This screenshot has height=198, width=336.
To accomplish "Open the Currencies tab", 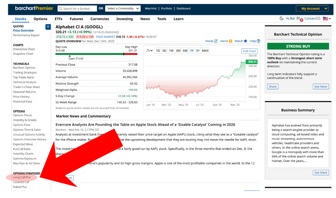I will pyautogui.click(x=100, y=19).
